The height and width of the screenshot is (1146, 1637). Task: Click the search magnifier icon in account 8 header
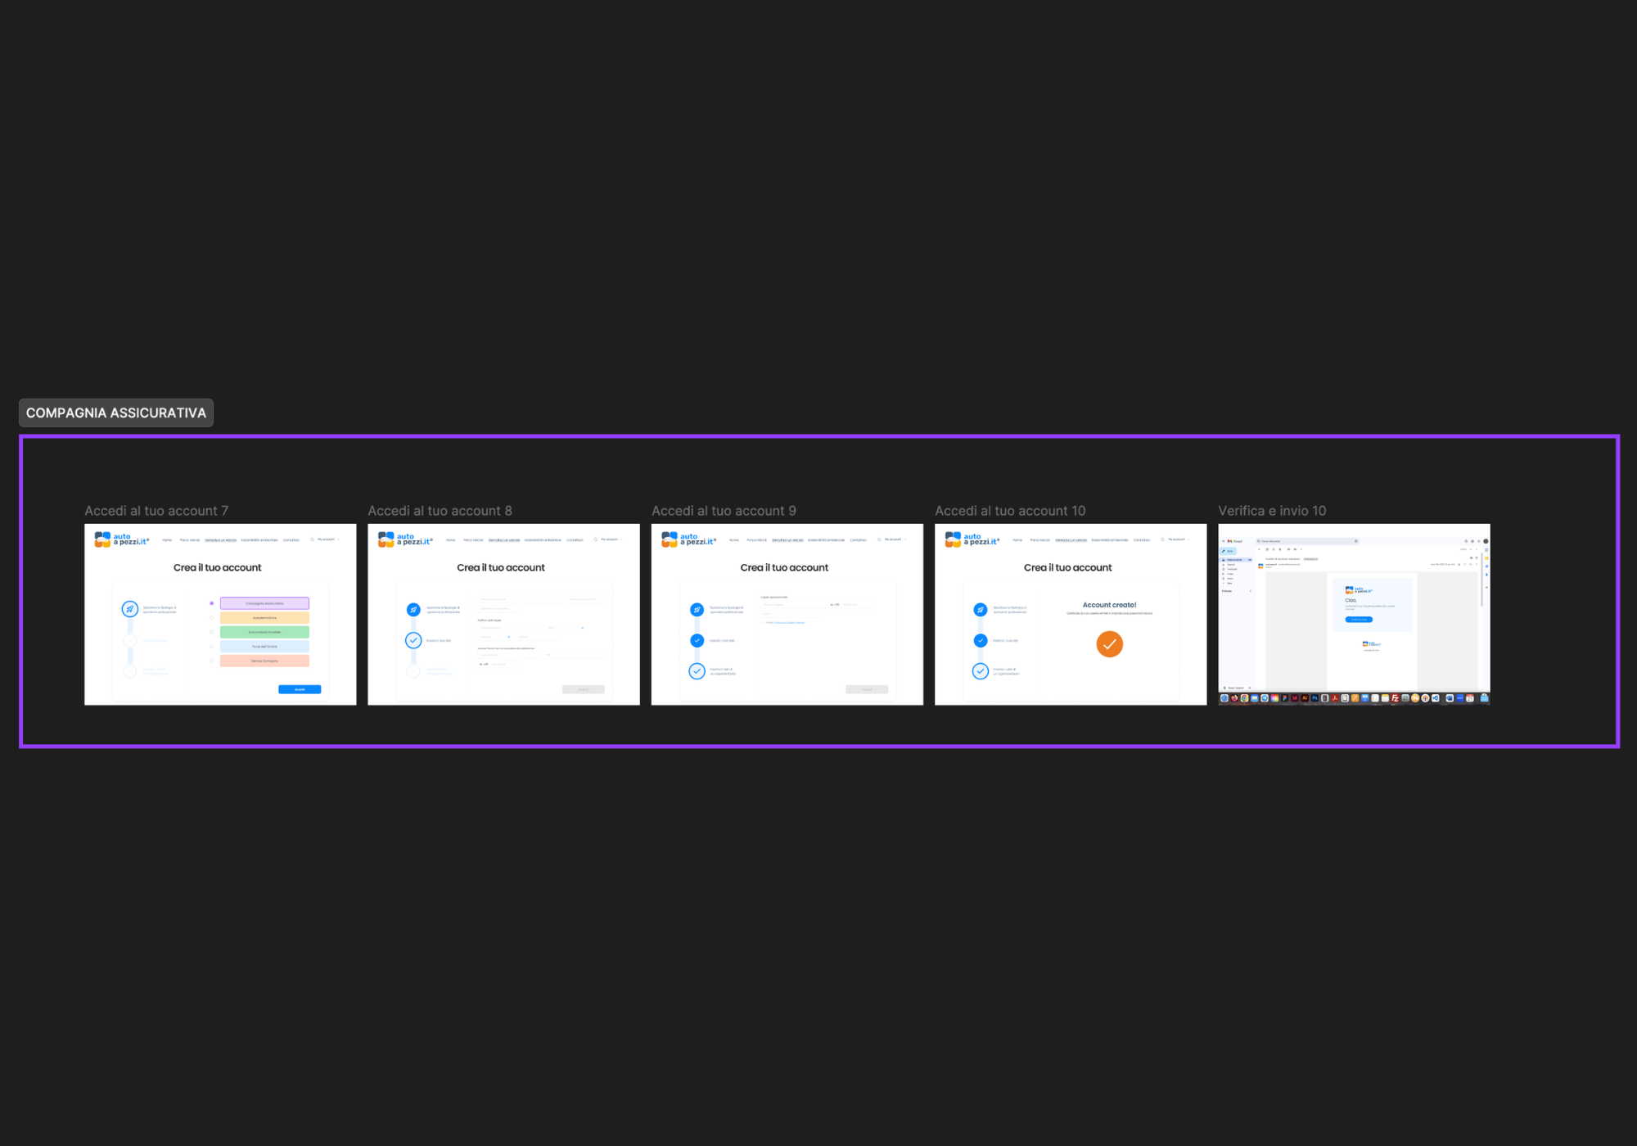pos(595,539)
